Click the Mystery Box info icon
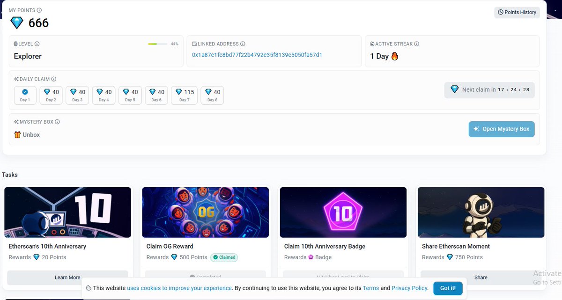The width and height of the screenshot is (562, 300). [x=58, y=122]
